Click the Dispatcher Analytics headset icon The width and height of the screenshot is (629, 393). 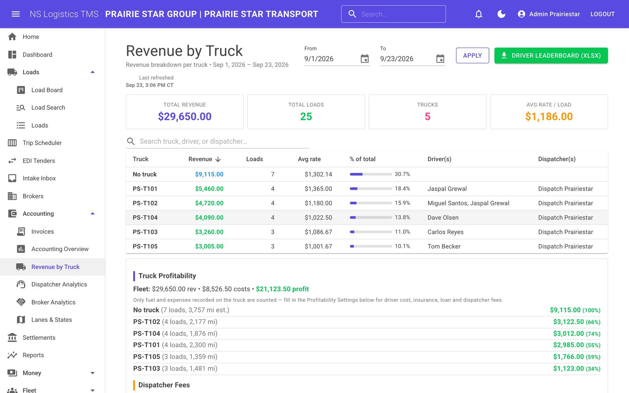tap(21, 284)
